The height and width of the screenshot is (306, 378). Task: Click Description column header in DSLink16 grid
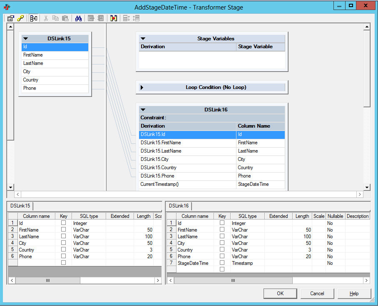358,216
